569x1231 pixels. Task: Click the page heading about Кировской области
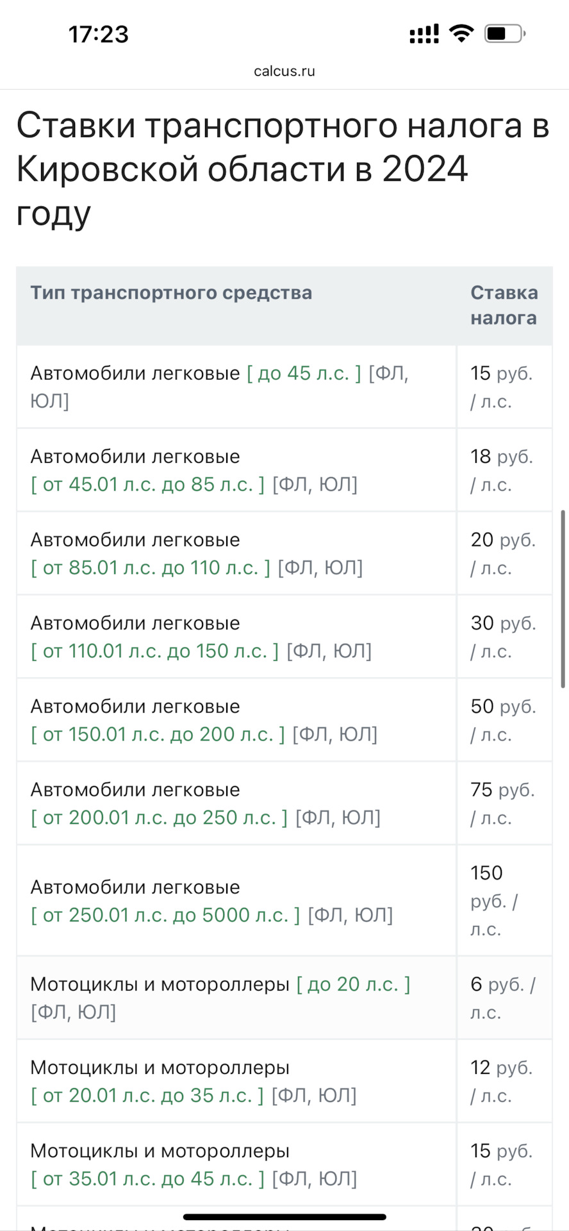point(282,168)
